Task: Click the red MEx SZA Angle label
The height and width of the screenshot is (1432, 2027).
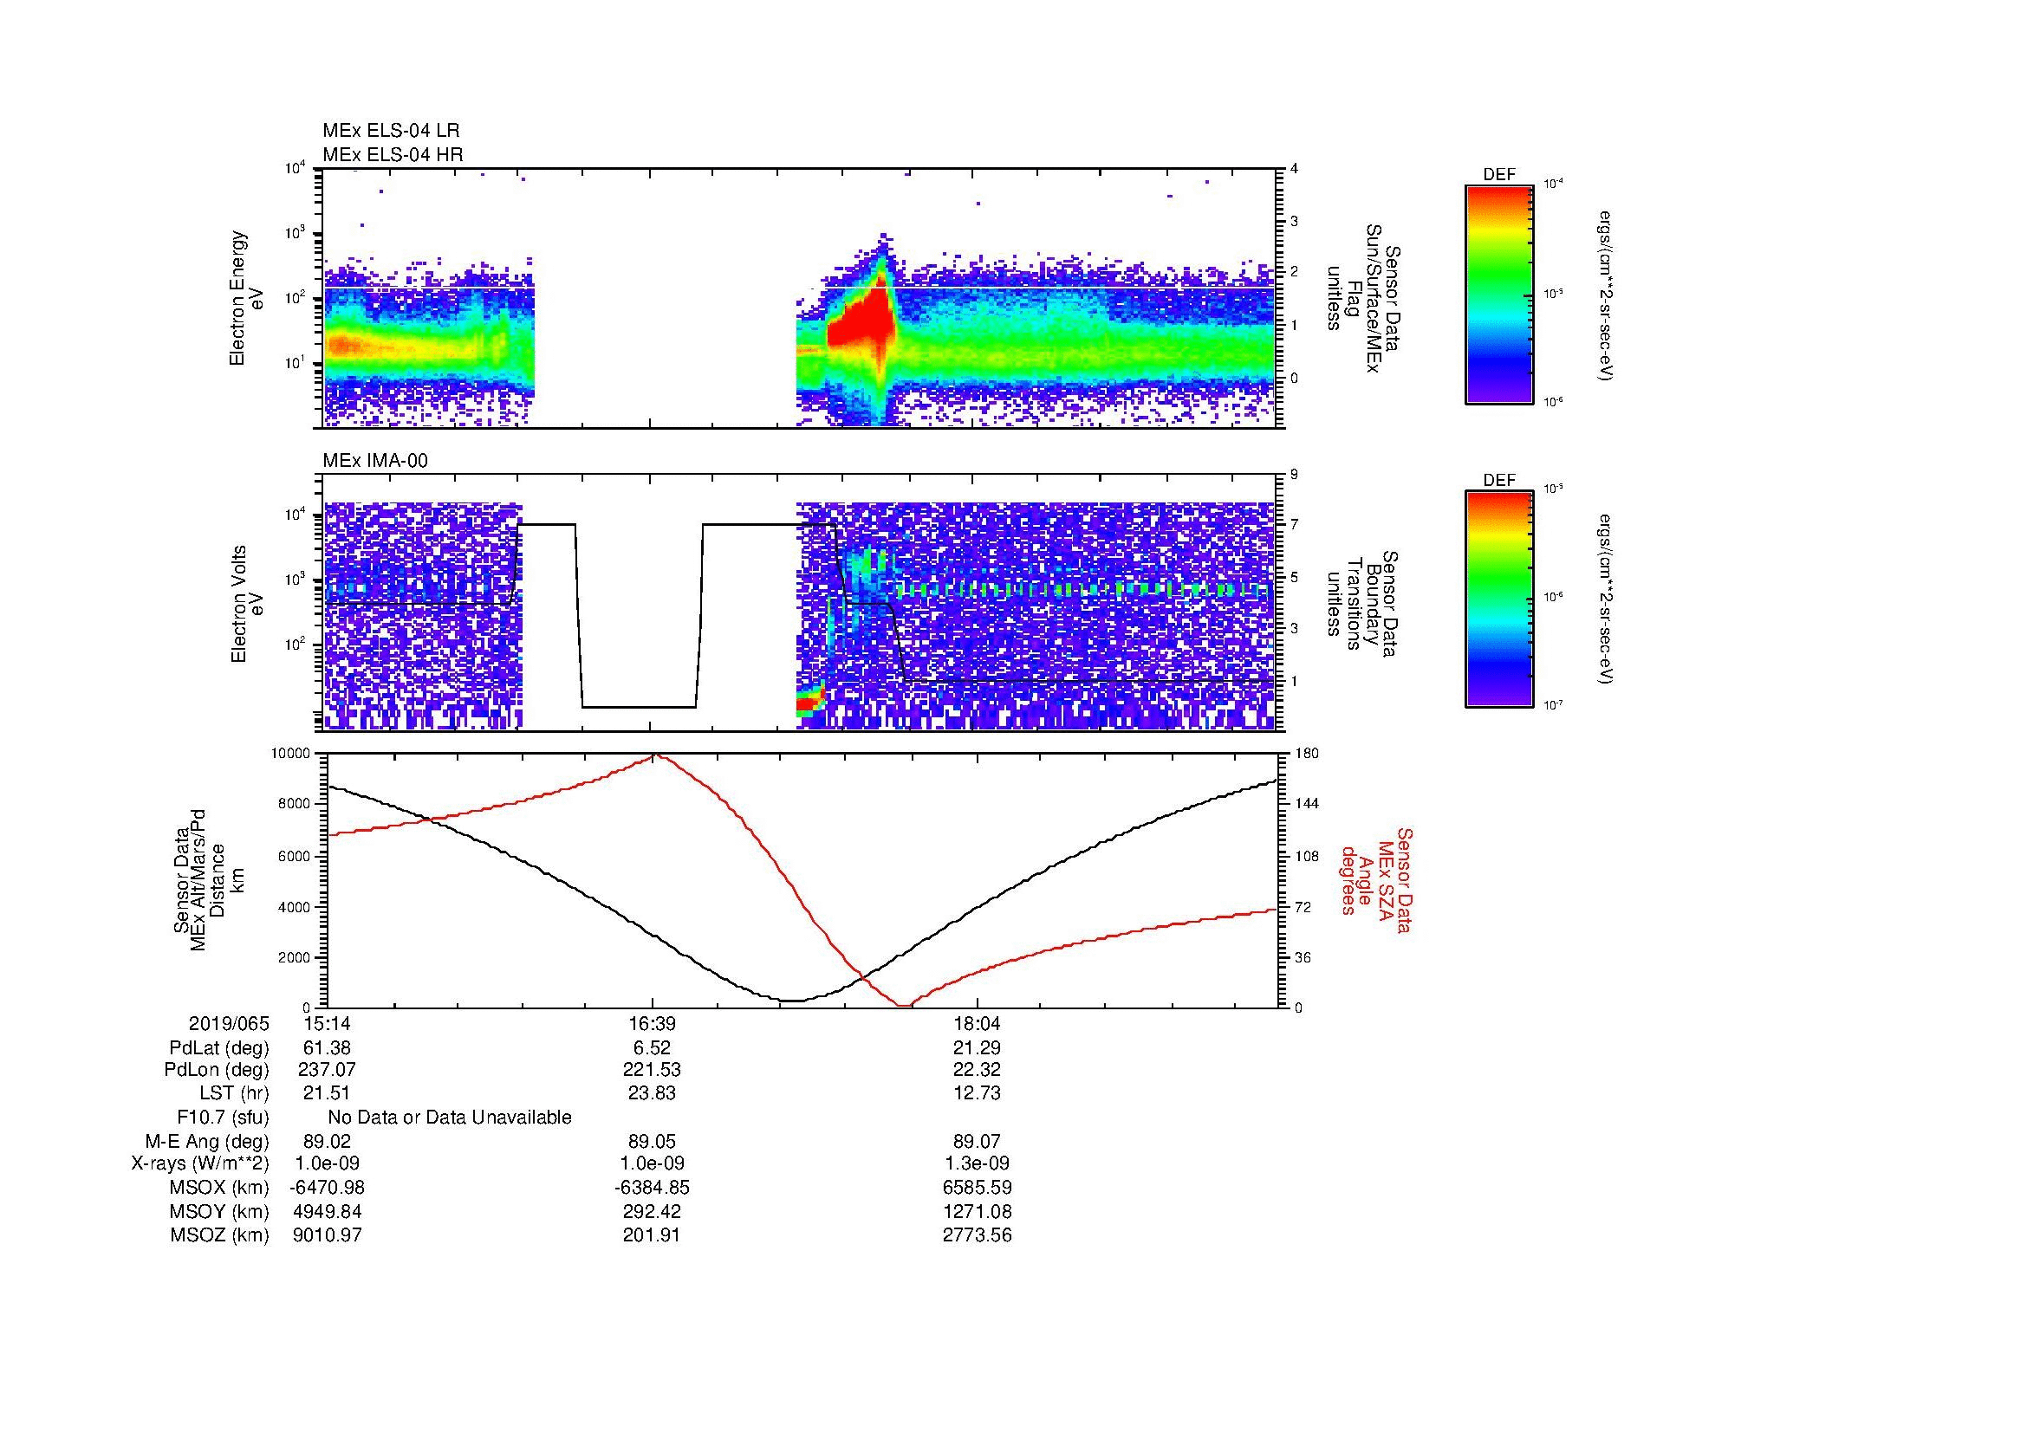Action: tap(1375, 879)
